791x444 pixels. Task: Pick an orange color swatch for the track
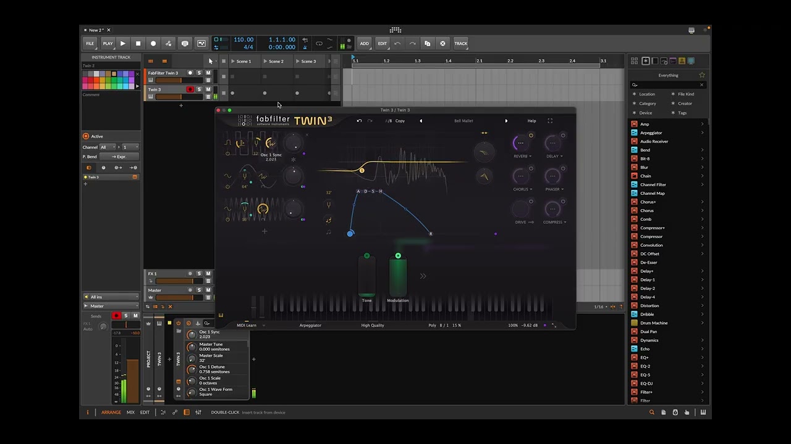pyautogui.click(x=96, y=86)
